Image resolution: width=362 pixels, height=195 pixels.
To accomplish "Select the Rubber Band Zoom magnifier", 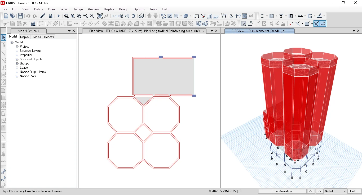I will pyautogui.click(x=67, y=16).
